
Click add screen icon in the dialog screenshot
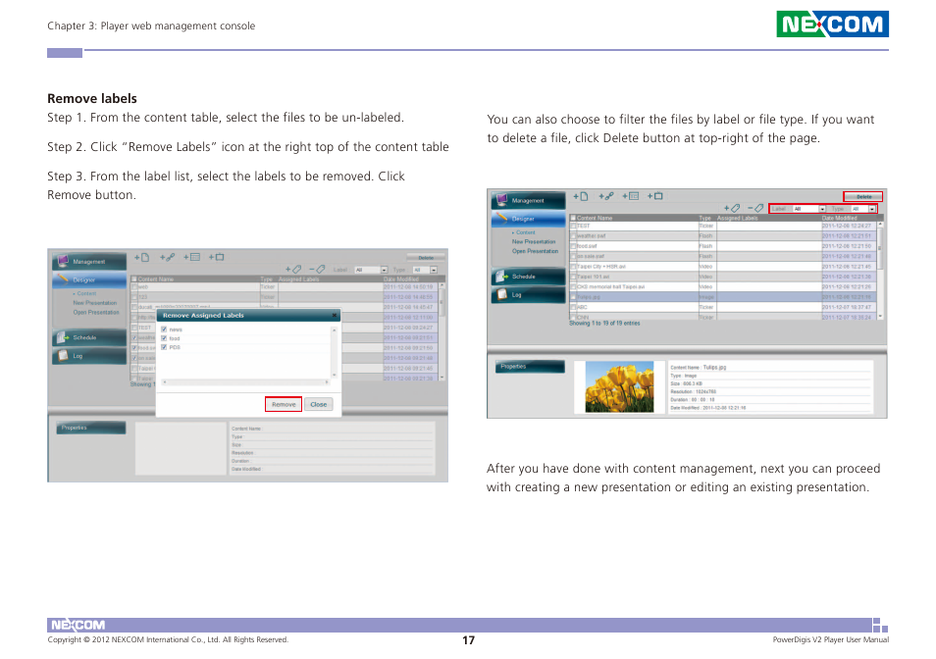pyautogui.click(x=216, y=258)
